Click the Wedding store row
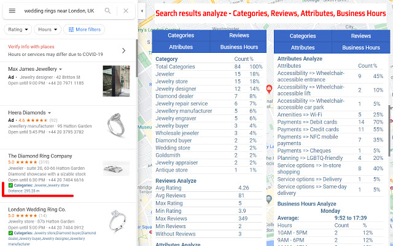 pos(209,148)
